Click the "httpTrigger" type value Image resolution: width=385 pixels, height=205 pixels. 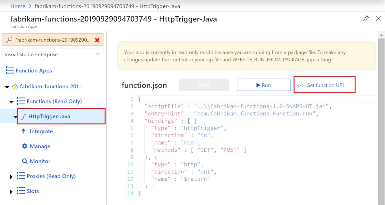(x=202, y=128)
